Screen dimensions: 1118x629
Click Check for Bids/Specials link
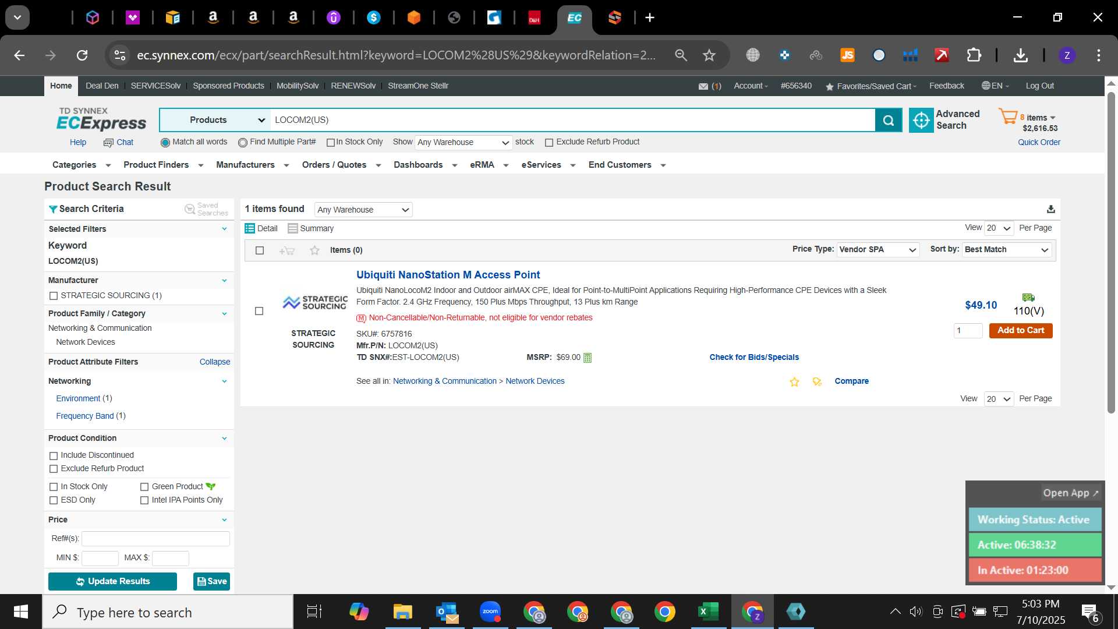click(754, 358)
